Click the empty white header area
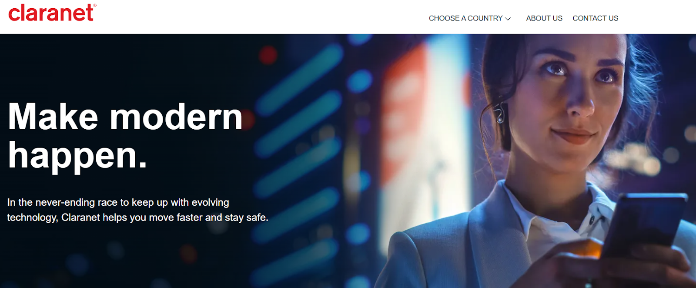Viewport: 696px width, 288px height. 261,17
